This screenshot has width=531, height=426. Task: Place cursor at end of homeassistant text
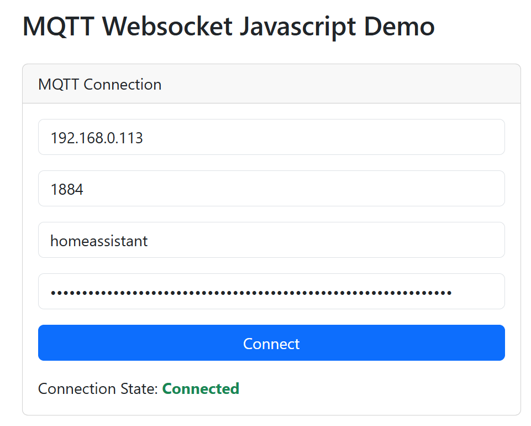tap(149, 240)
